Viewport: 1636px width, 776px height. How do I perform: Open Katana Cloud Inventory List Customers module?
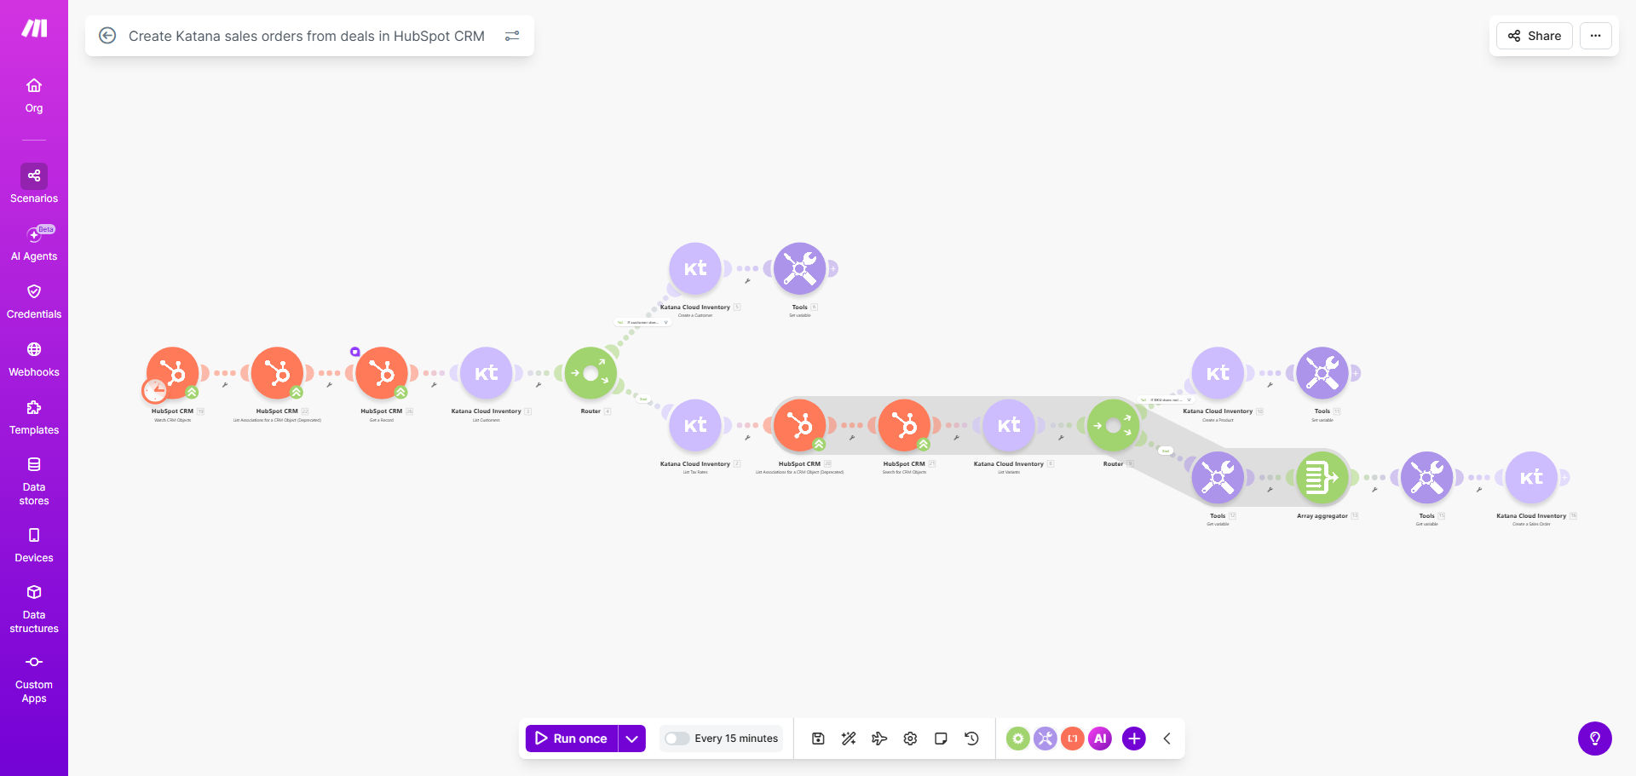point(487,372)
